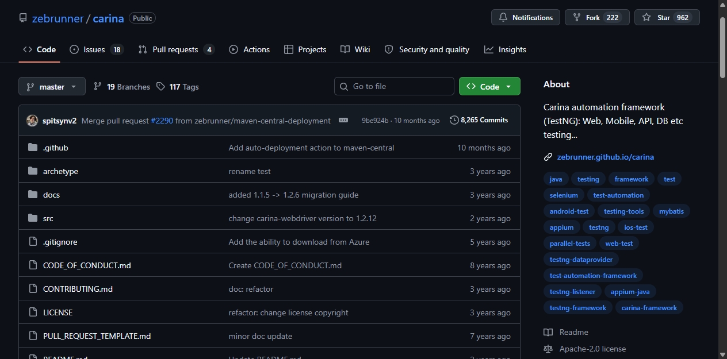Visit zebrunner.github.io/carina website link
Image resolution: width=727 pixels, height=359 pixels.
605,157
